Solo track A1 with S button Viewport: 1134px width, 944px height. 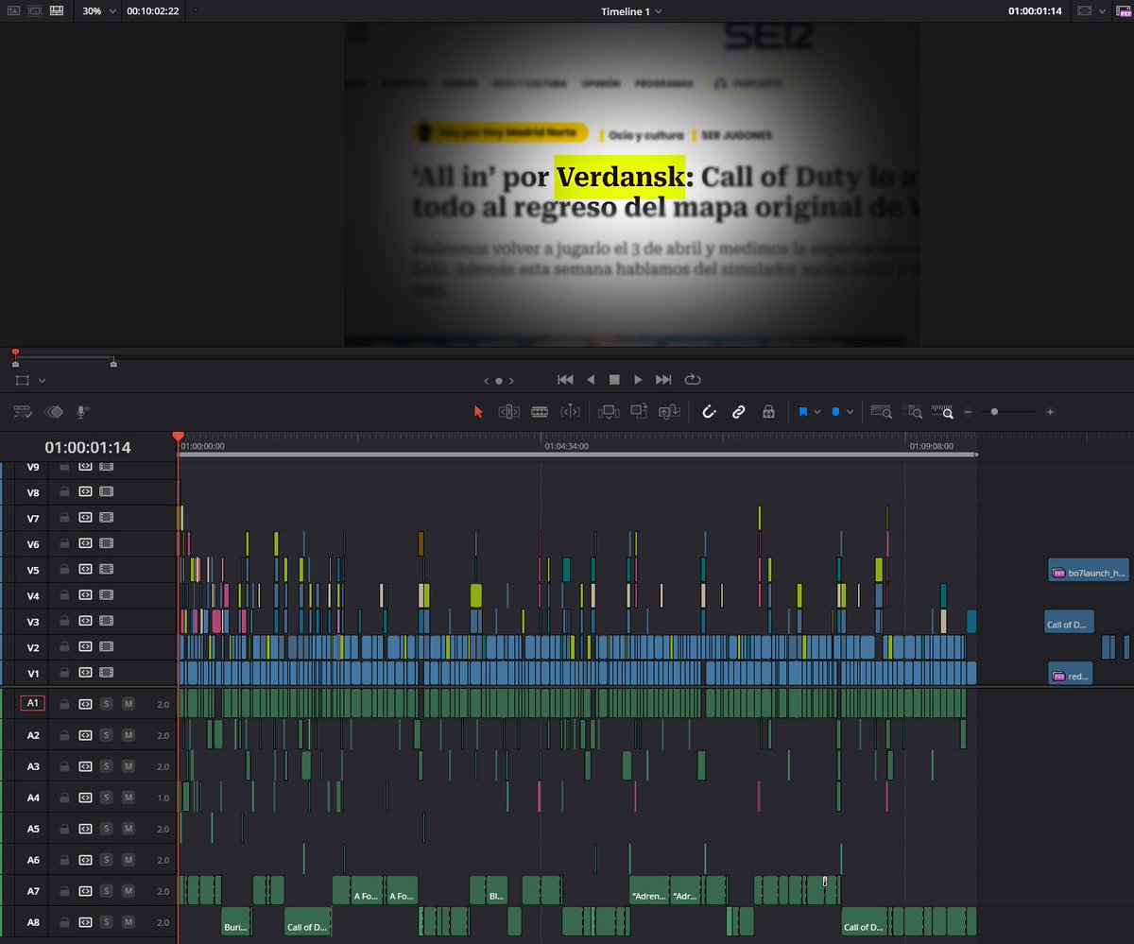pos(106,704)
